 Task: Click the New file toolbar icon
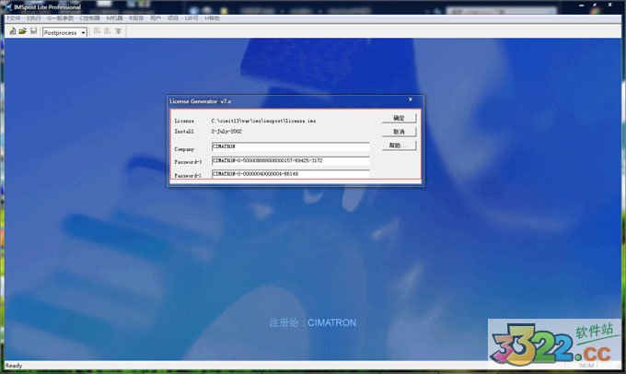(x=12, y=31)
